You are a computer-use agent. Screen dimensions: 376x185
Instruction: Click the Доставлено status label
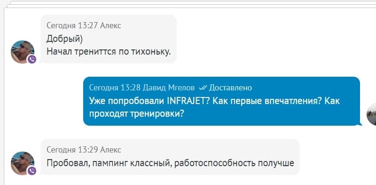[230, 88]
